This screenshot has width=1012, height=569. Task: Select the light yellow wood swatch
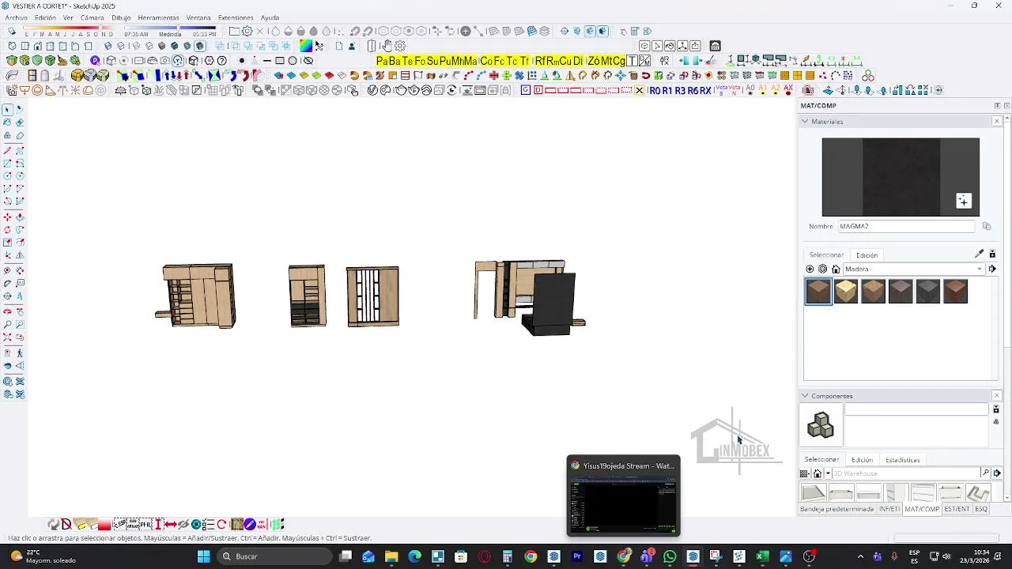tap(846, 292)
